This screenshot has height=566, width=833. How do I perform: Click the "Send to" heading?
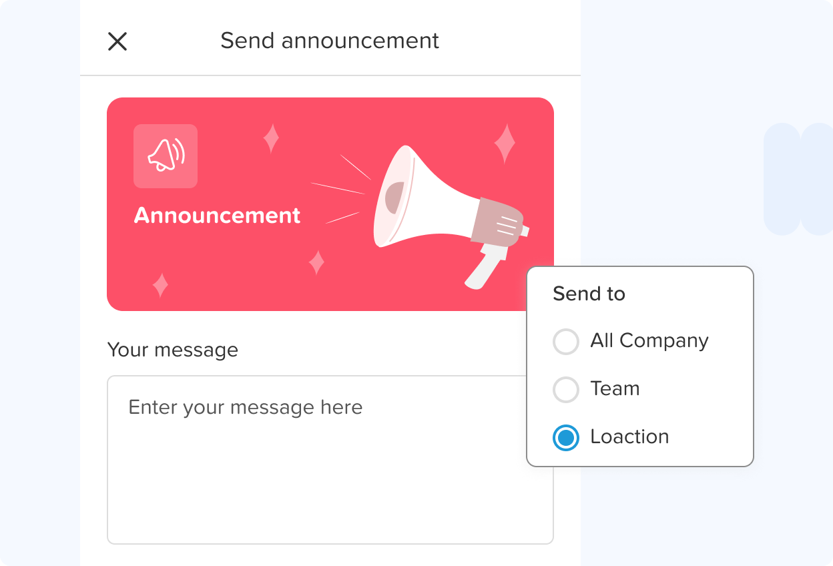(x=589, y=294)
